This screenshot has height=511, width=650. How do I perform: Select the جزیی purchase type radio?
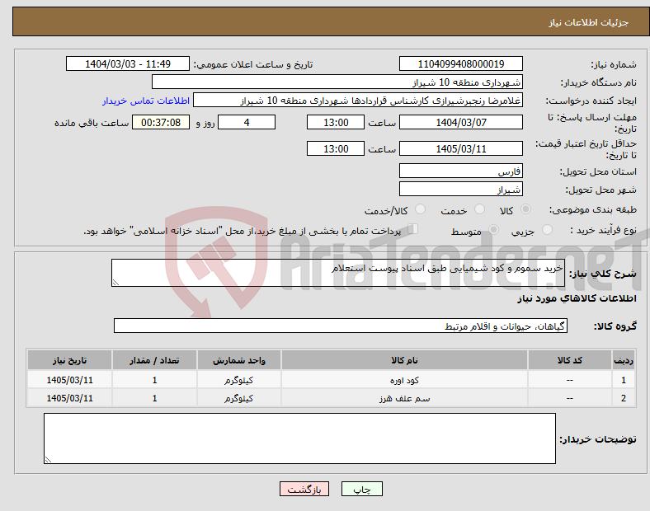[547, 229]
